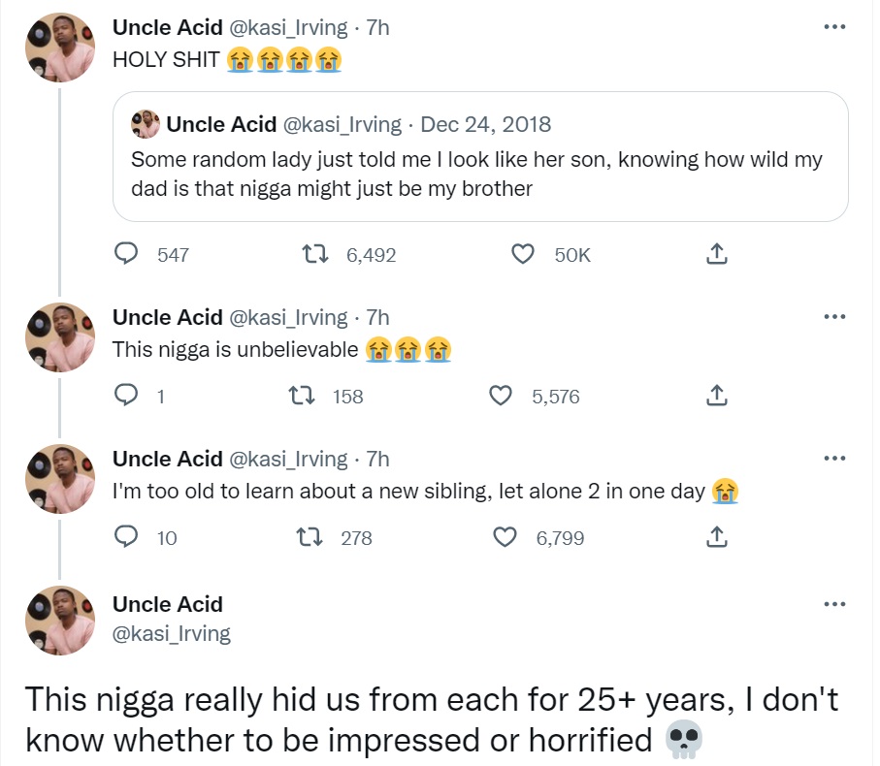
Task: Share the 'unbelievable' tweet
Action: pyautogui.click(x=715, y=396)
